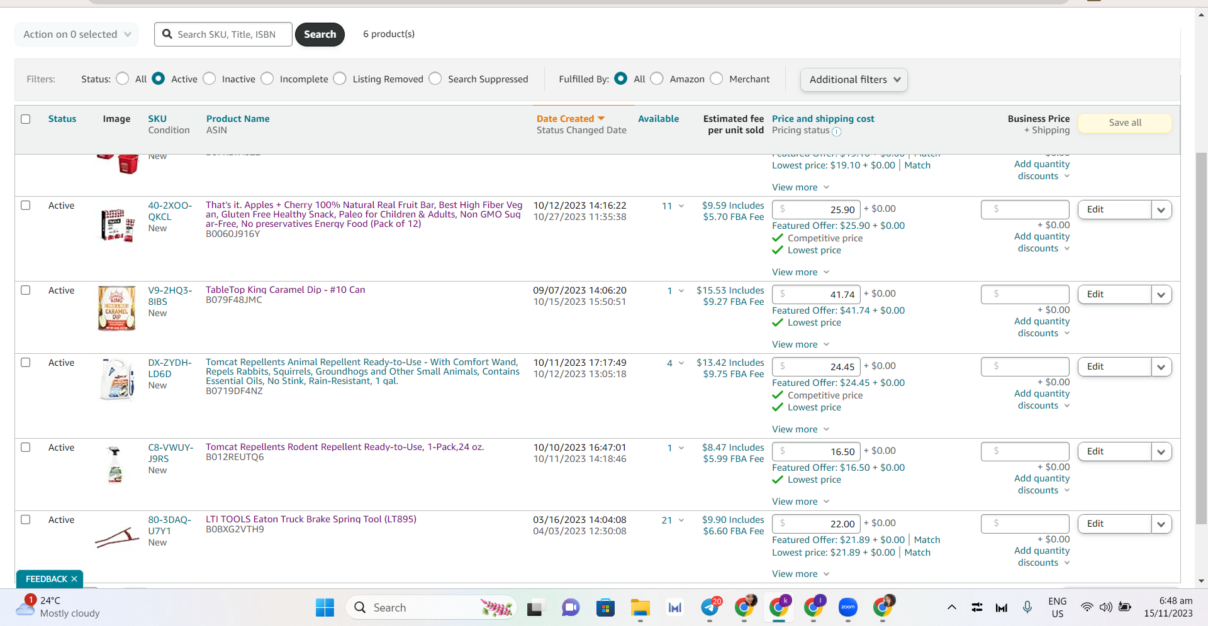The width and height of the screenshot is (1208, 626).
Task: Show hidden system tray icons
Action: click(x=952, y=607)
